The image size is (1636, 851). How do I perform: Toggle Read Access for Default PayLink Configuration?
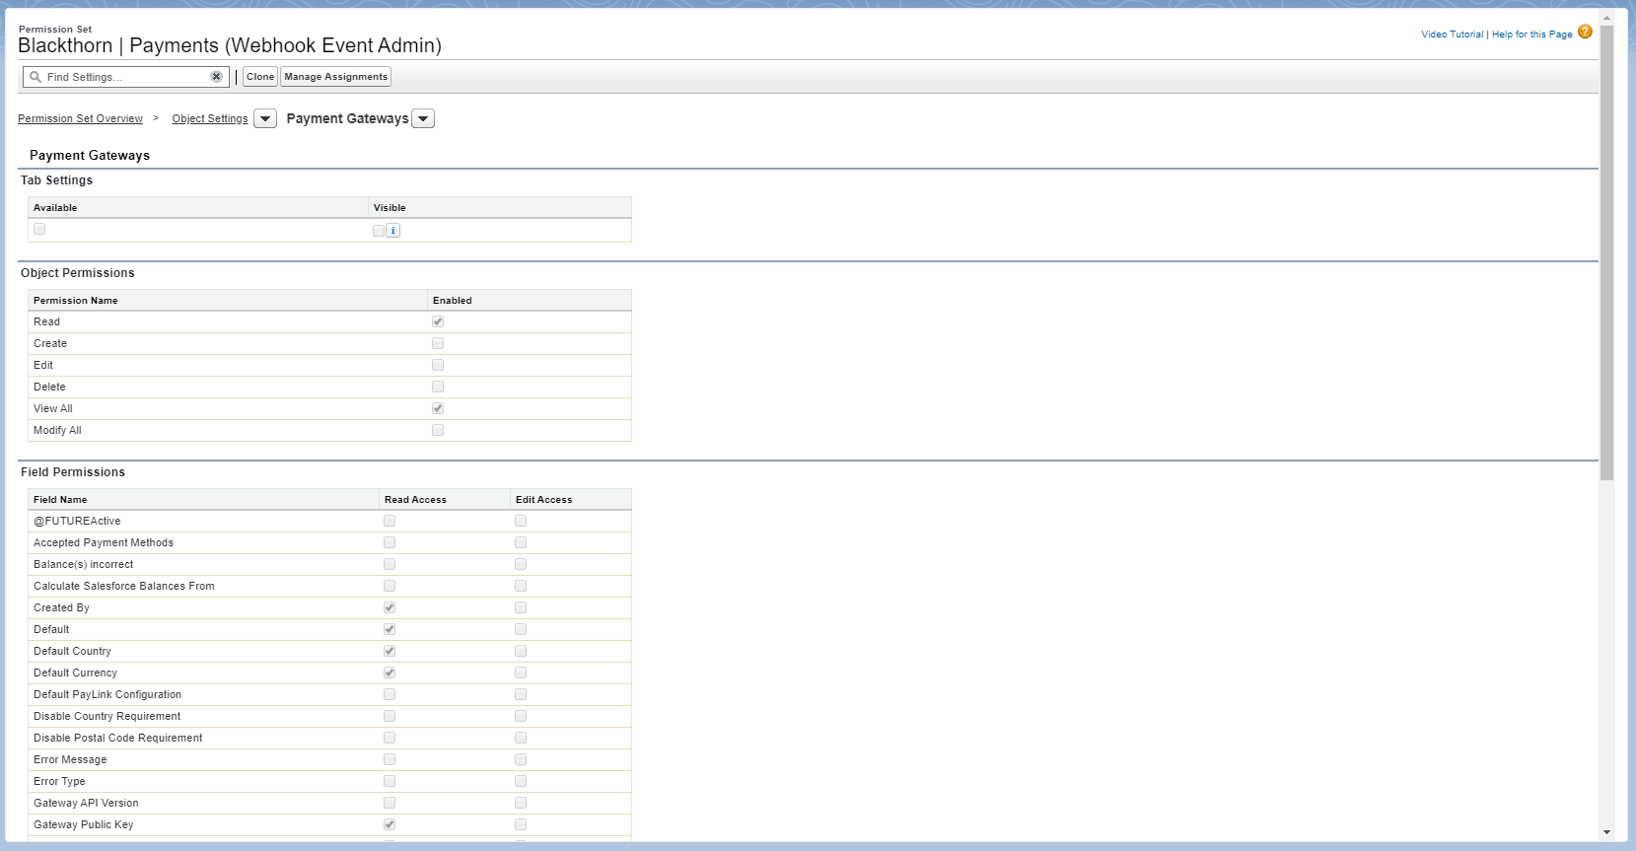click(390, 694)
